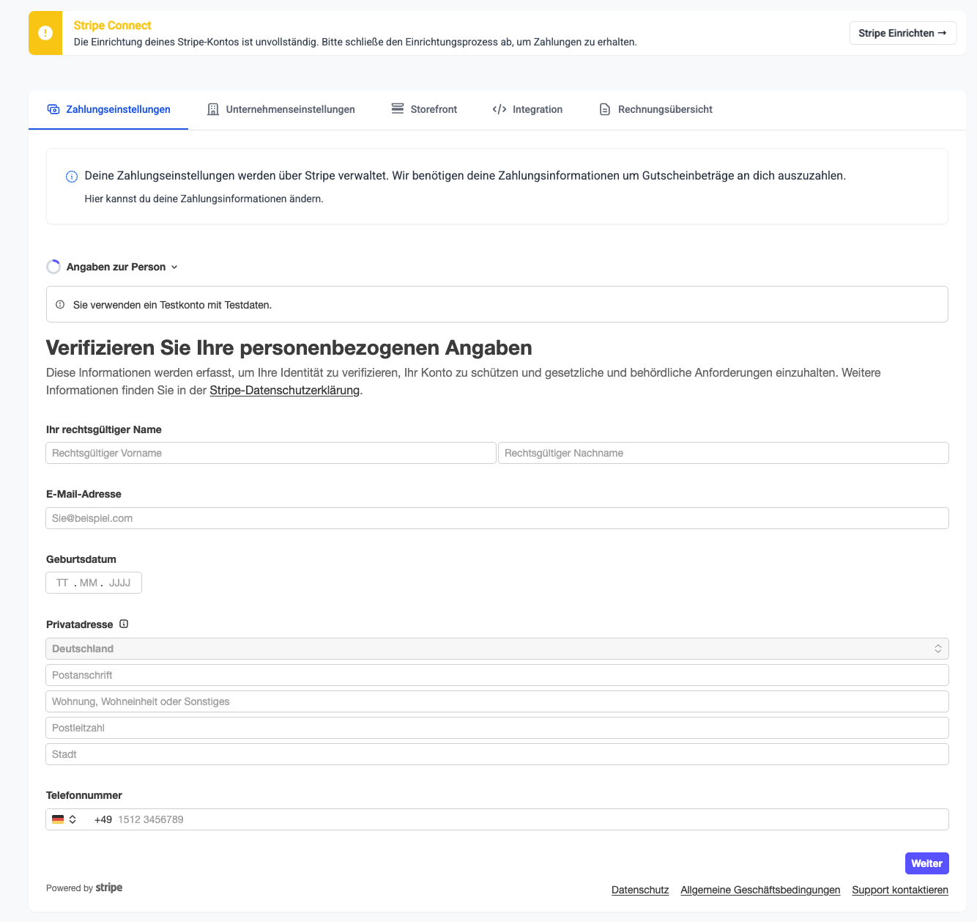Open the Rechnungsübersicht tab
Image resolution: width=977 pixels, height=922 pixels.
pos(655,109)
